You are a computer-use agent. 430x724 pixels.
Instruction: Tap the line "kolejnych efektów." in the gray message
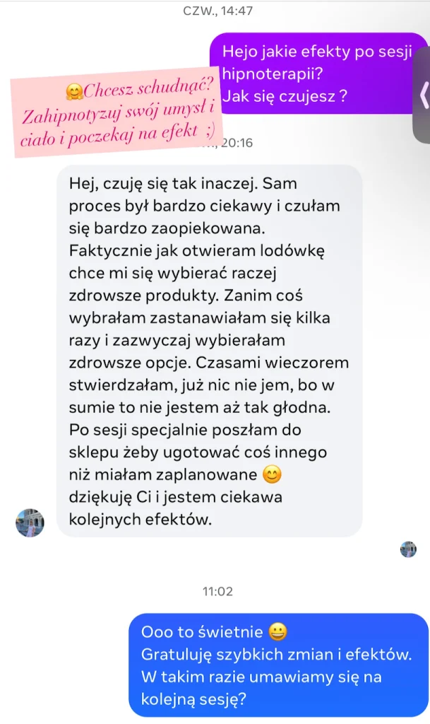point(140,520)
